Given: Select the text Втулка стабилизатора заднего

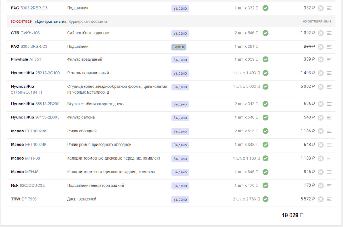Looking at the screenshot, I should 95,104.
